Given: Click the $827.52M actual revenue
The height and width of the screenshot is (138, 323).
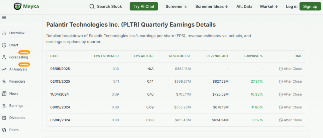Looking at the screenshot, I should (220, 81).
